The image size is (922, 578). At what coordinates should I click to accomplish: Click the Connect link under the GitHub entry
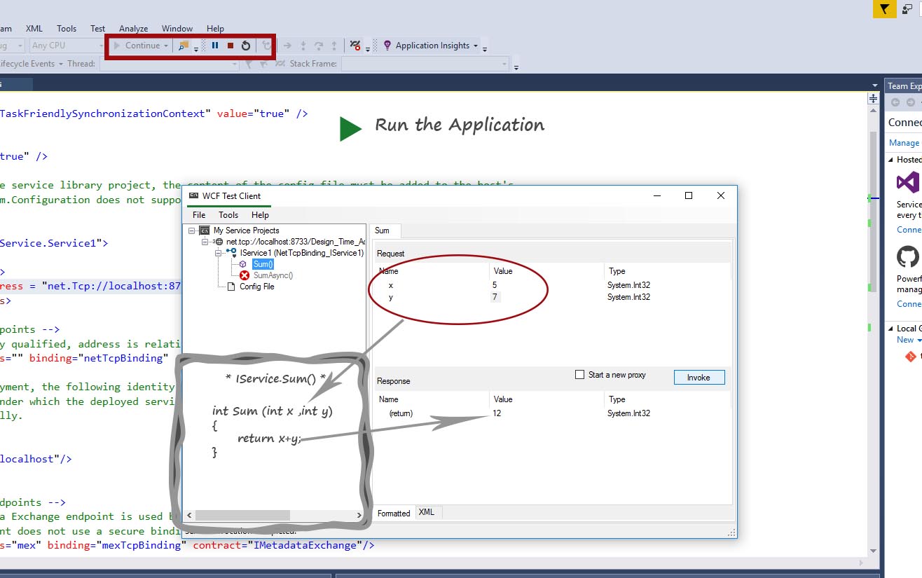[909, 304]
